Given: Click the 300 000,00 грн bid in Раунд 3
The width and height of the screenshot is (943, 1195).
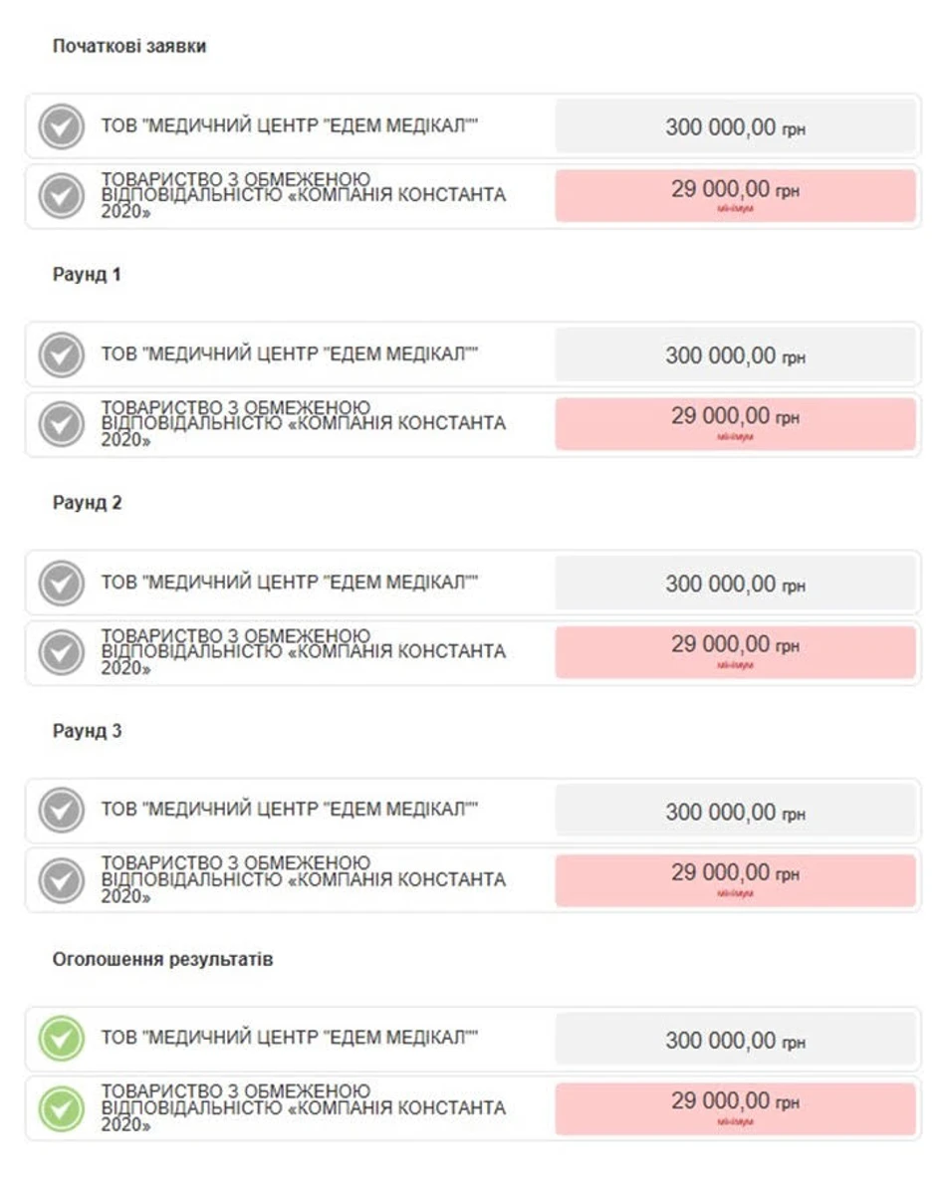Looking at the screenshot, I should pyautogui.click(x=735, y=812).
